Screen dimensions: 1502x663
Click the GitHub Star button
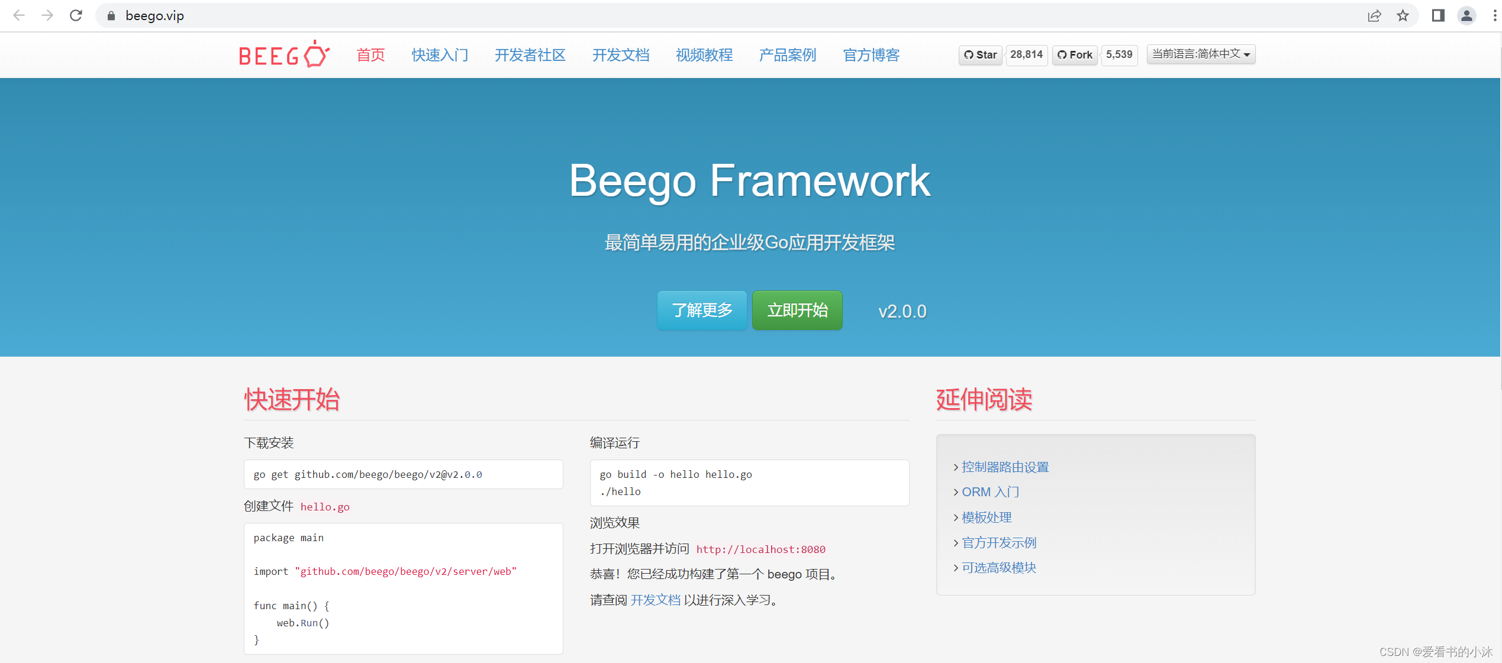[981, 55]
